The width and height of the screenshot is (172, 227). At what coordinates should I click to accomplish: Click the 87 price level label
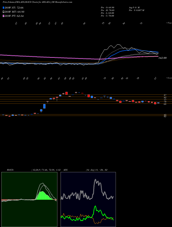165,95
